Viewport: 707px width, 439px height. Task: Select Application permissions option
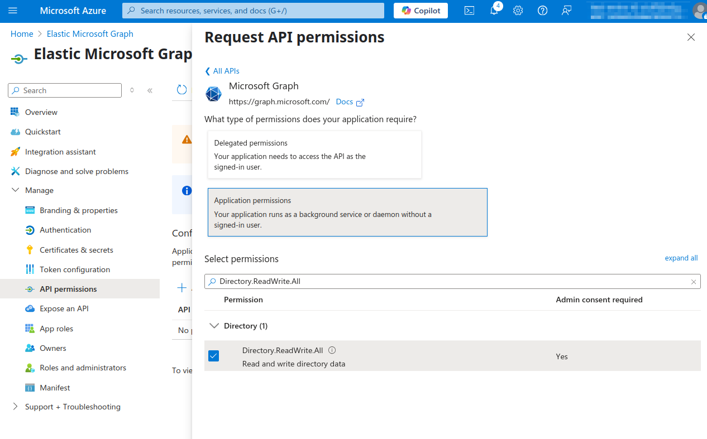[x=347, y=212]
